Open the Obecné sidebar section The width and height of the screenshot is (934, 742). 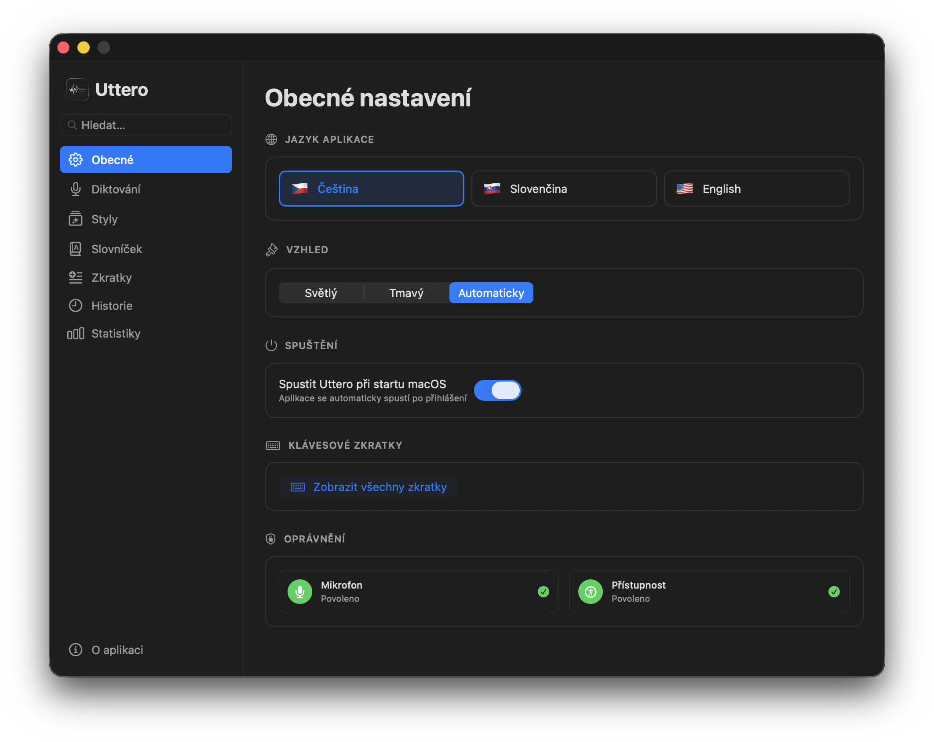point(146,160)
